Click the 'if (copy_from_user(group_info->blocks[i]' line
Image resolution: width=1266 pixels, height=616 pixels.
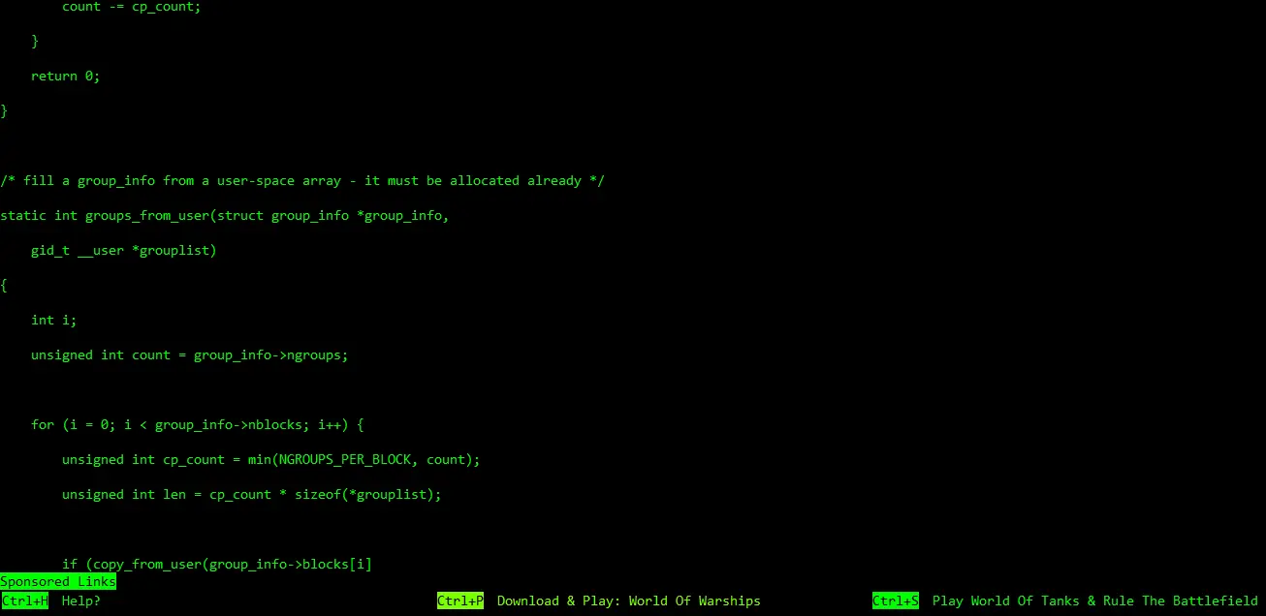pos(217,564)
